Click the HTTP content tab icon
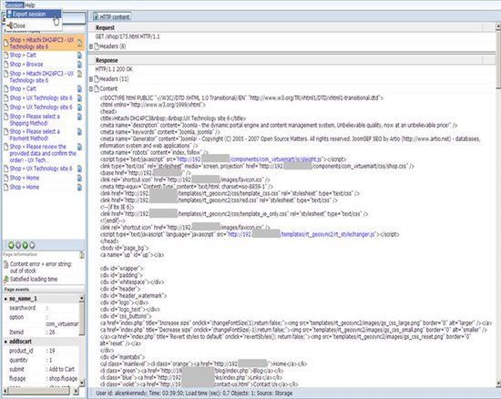The width and height of the screenshot is (501, 399). (x=96, y=17)
